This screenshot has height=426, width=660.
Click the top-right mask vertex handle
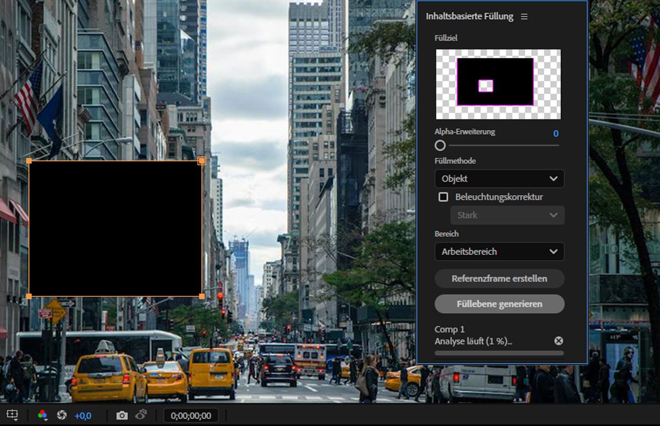[202, 161]
